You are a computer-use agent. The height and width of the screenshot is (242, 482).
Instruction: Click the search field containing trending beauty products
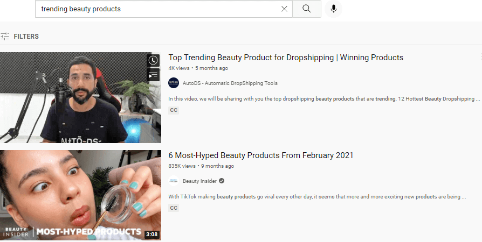click(164, 9)
